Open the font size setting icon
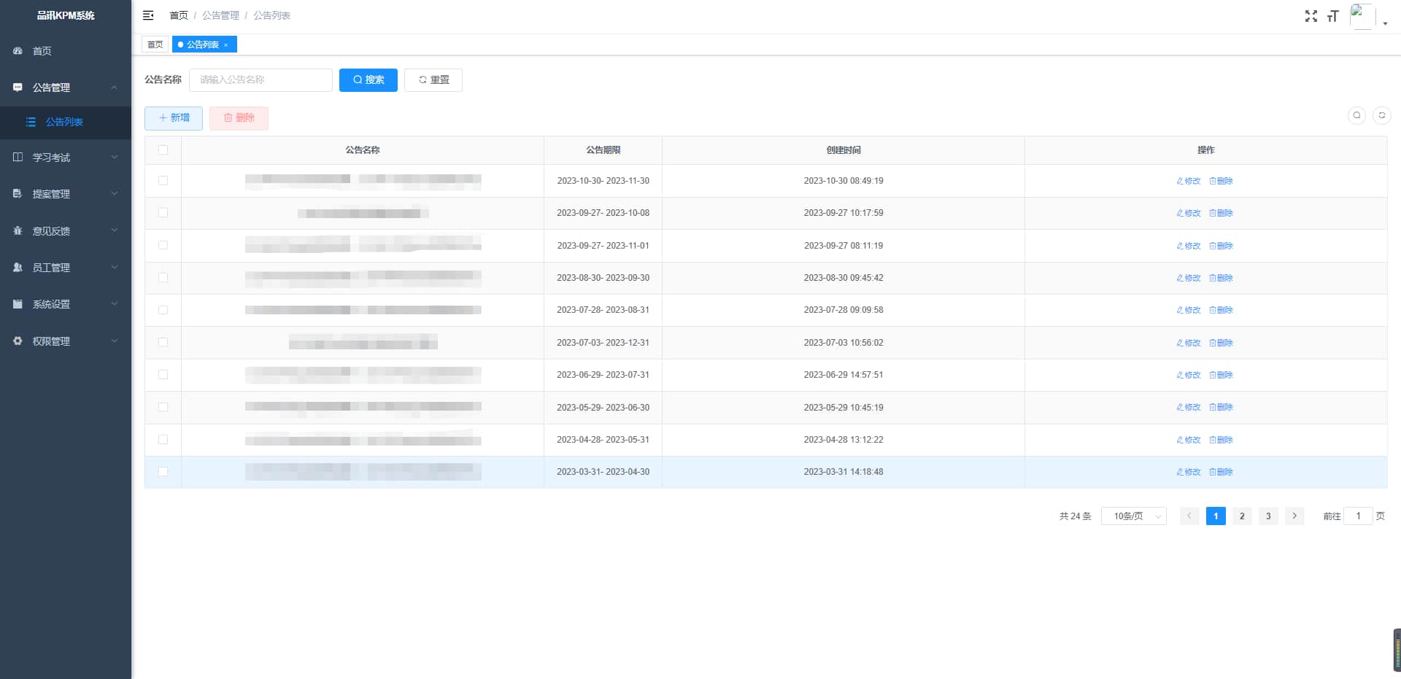Image resolution: width=1401 pixels, height=679 pixels. 1333,16
